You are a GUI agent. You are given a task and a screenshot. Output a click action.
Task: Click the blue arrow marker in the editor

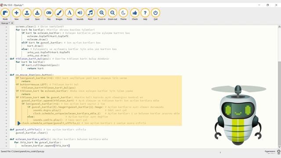(x=19, y=123)
